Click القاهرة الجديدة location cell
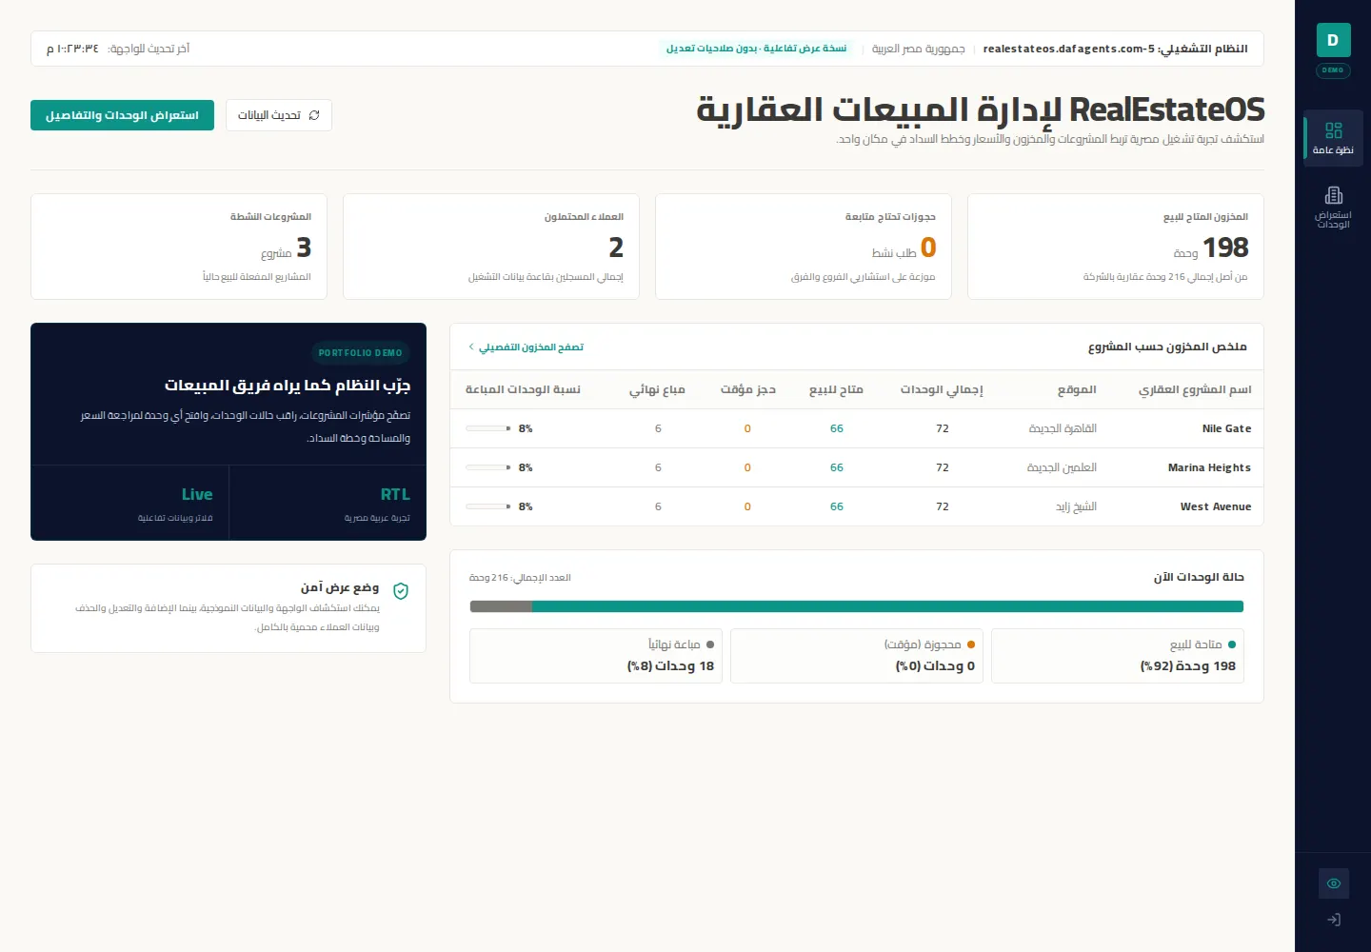 [x=1063, y=428]
